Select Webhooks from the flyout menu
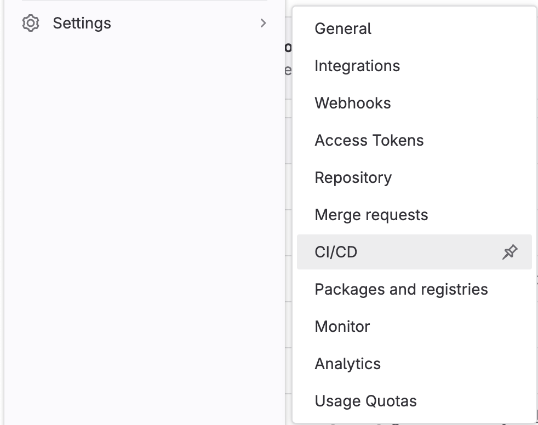 (x=353, y=104)
